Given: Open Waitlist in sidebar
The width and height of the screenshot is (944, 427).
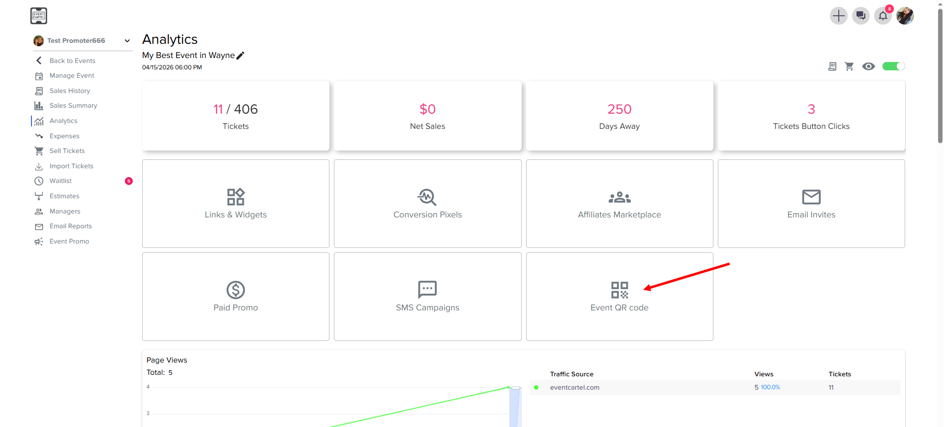Looking at the screenshot, I should (x=60, y=181).
